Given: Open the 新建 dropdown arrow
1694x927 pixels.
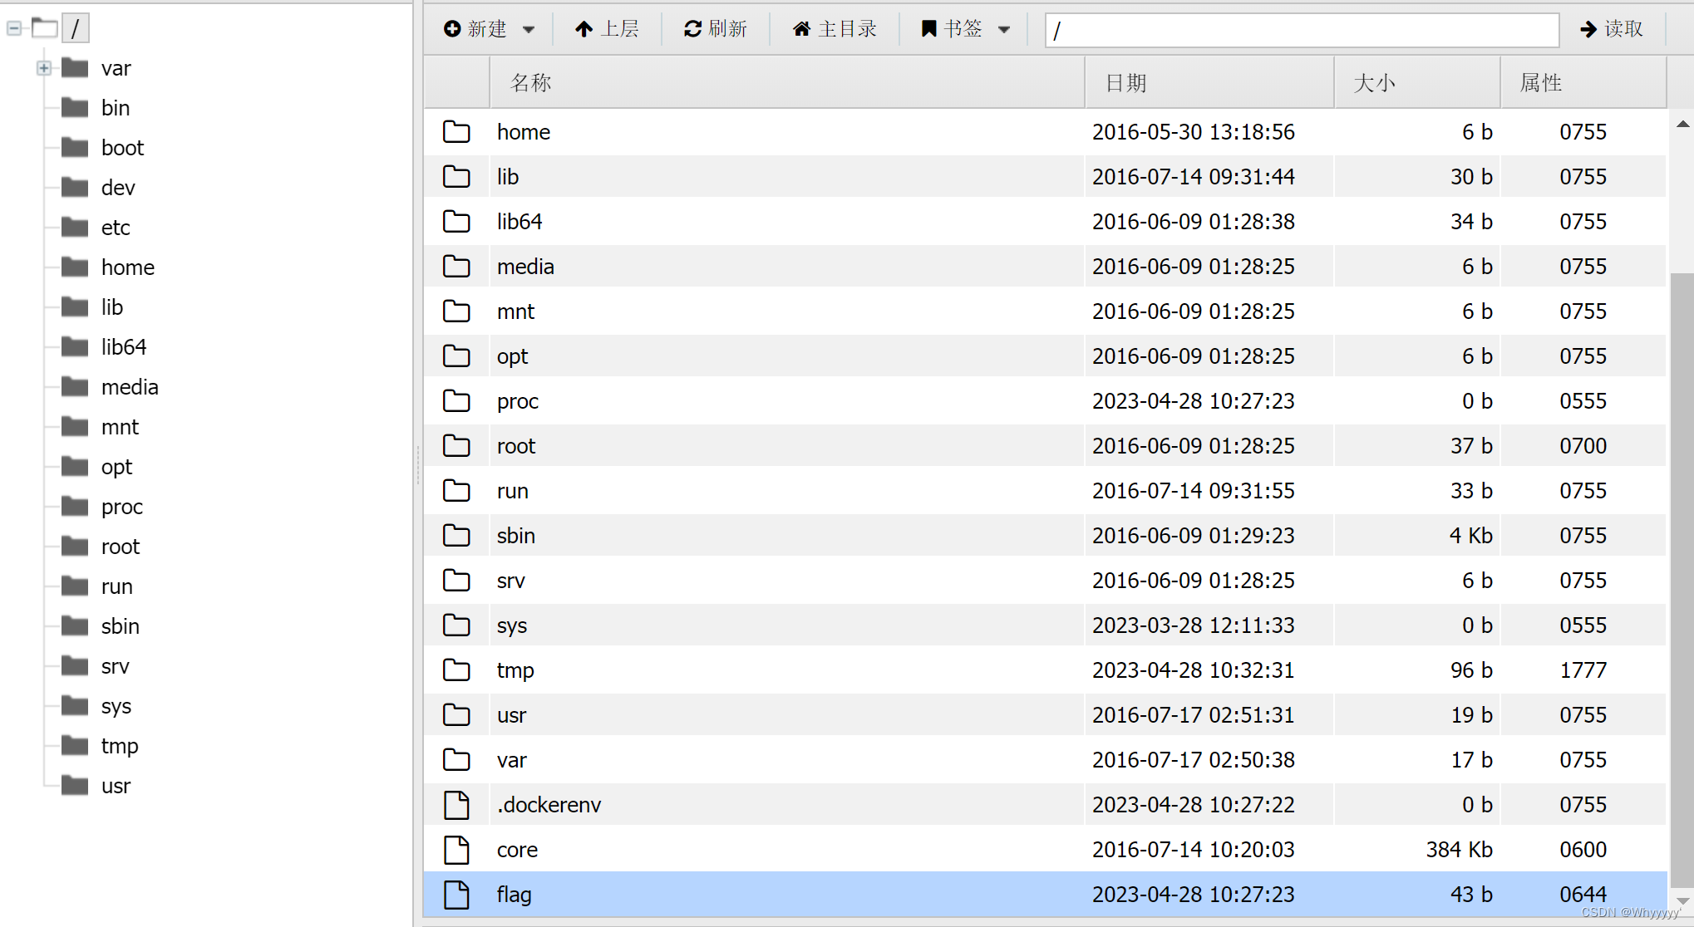Looking at the screenshot, I should pos(529,30).
